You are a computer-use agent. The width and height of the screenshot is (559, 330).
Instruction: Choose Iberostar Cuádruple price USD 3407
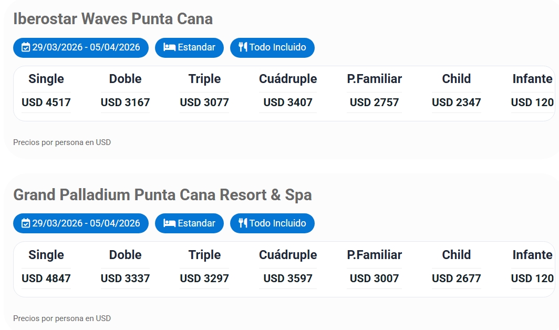click(288, 102)
